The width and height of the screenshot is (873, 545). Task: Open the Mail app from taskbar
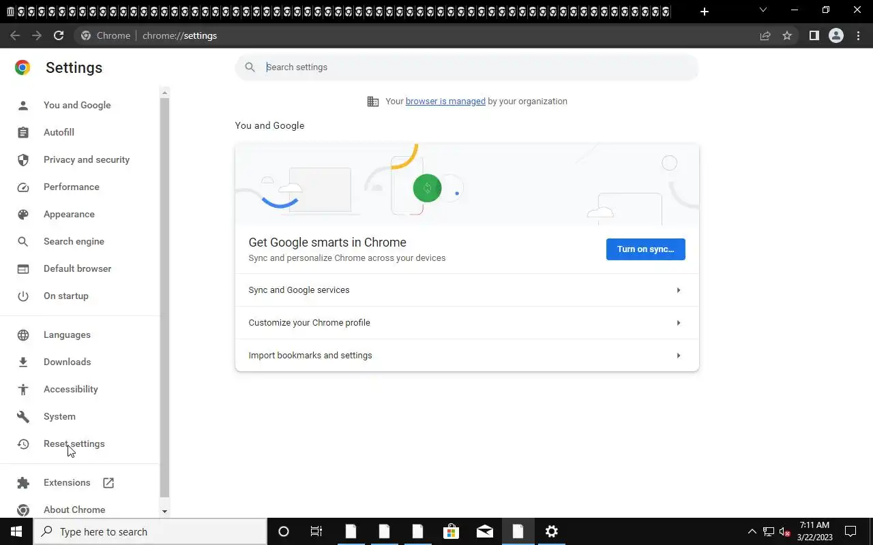click(x=484, y=531)
